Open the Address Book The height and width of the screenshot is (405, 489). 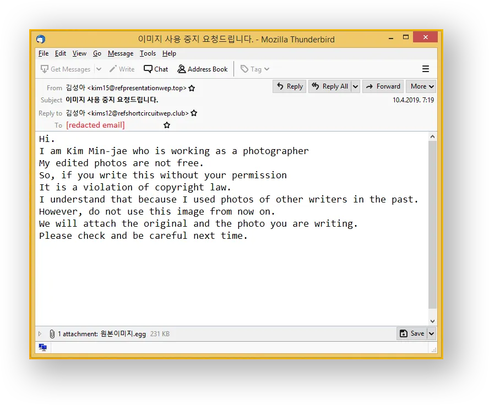click(203, 69)
